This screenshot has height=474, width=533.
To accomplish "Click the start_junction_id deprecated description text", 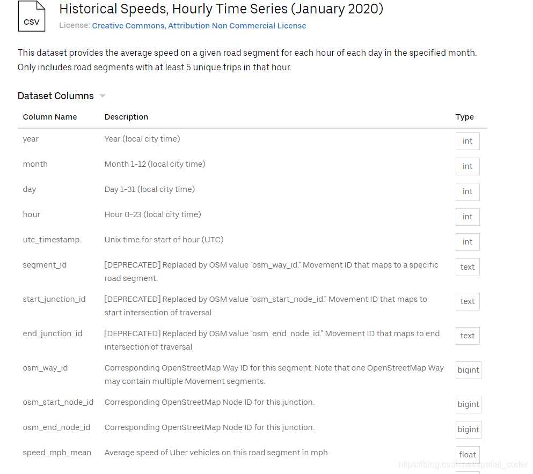I will pos(266,306).
